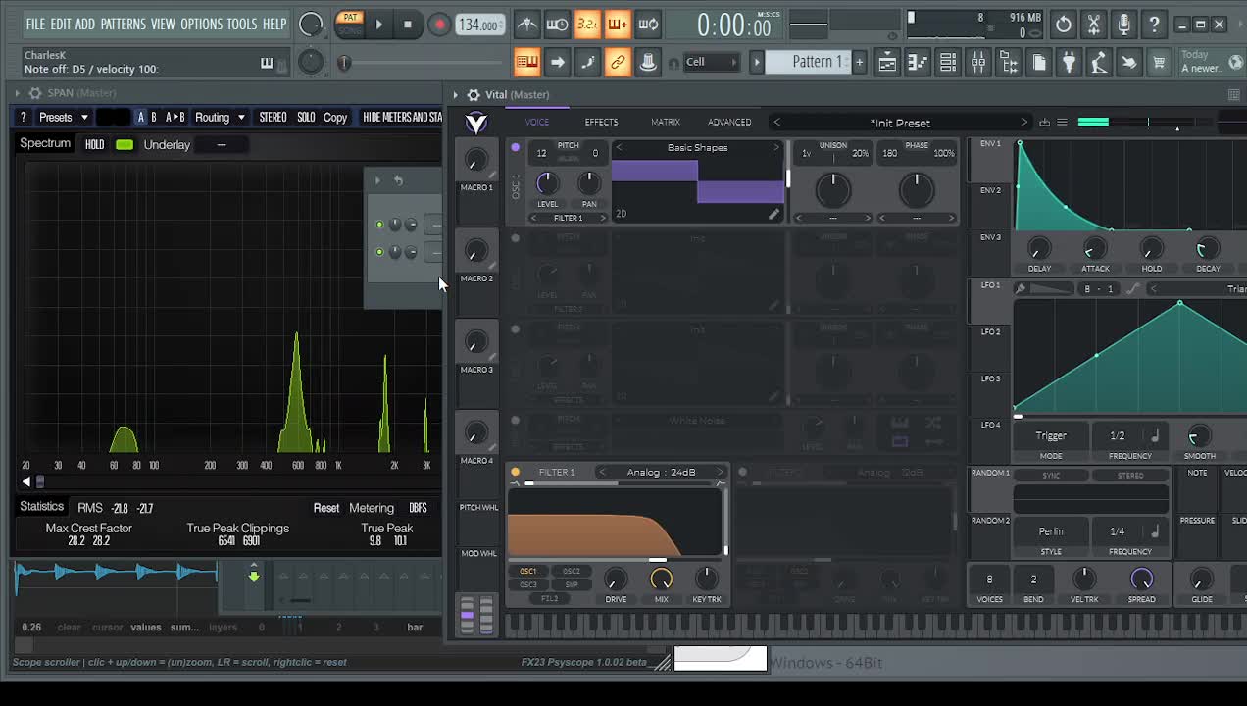The image size is (1247, 706).
Task: Open SPAN plugin gear settings
Action: pyautogui.click(x=35, y=93)
